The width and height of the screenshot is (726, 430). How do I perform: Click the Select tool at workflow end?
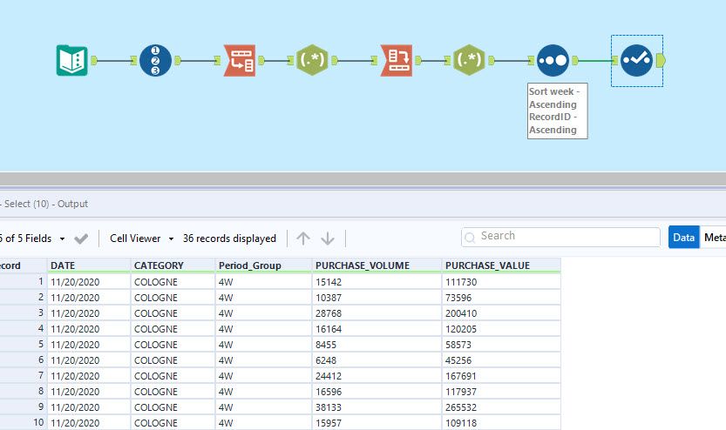(637, 60)
